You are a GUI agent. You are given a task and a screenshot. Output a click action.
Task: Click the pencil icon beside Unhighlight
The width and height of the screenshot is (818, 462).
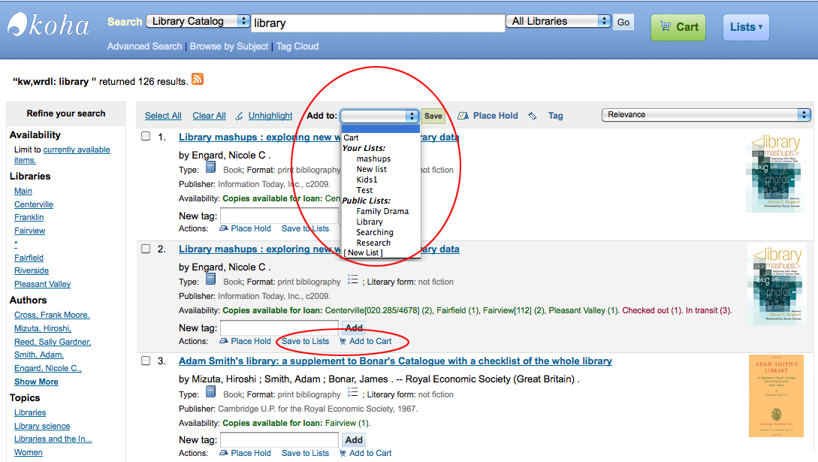click(239, 116)
